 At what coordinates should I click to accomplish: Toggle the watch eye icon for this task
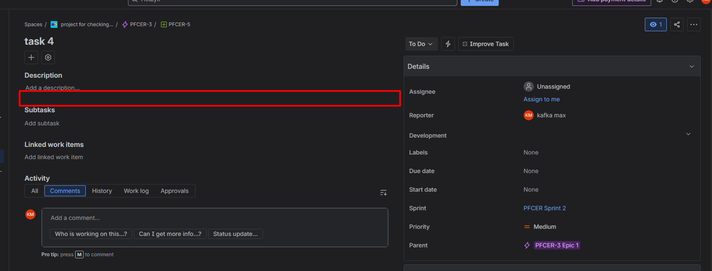[656, 24]
